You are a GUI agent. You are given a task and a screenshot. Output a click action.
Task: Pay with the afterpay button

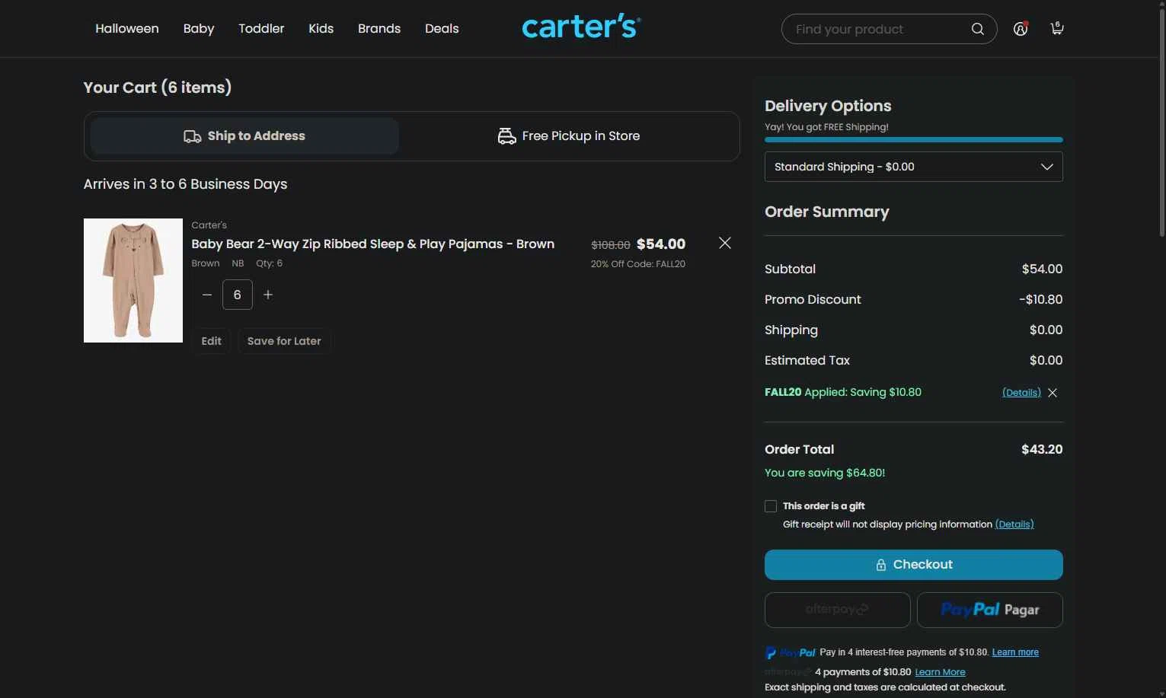(x=837, y=610)
